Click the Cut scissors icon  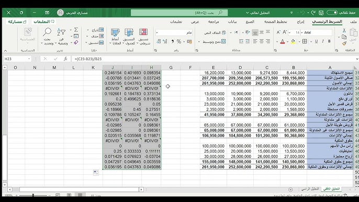click(x=344, y=30)
